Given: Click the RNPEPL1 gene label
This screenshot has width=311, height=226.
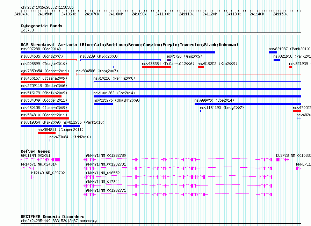Looking at the screenshot, I should pos(303,164).
